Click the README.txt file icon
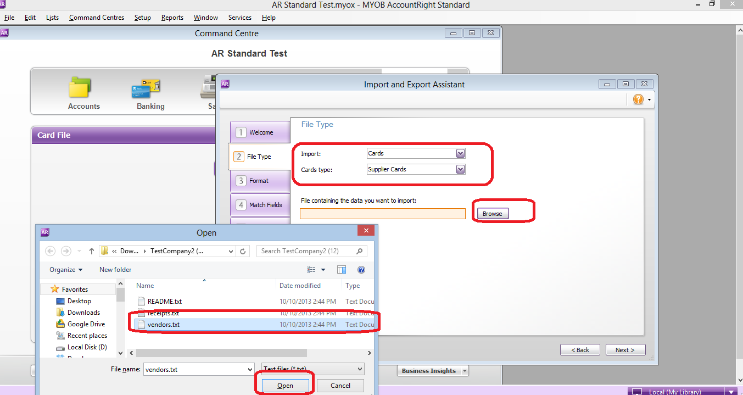Image resolution: width=743 pixels, height=395 pixels. point(142,302)
